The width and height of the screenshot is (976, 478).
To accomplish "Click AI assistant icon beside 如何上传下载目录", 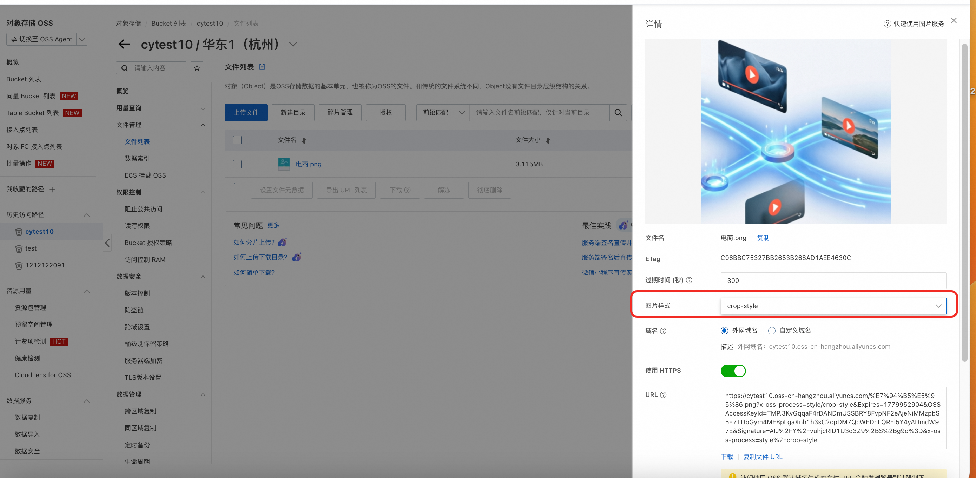I will point(296,257).
